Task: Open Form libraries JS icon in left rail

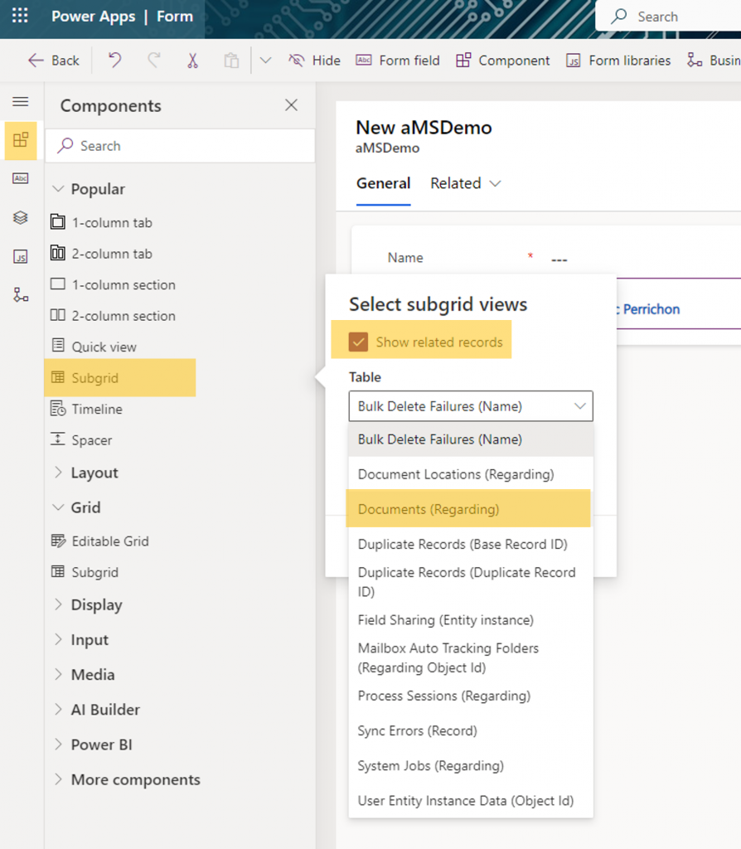Action: 21,257
